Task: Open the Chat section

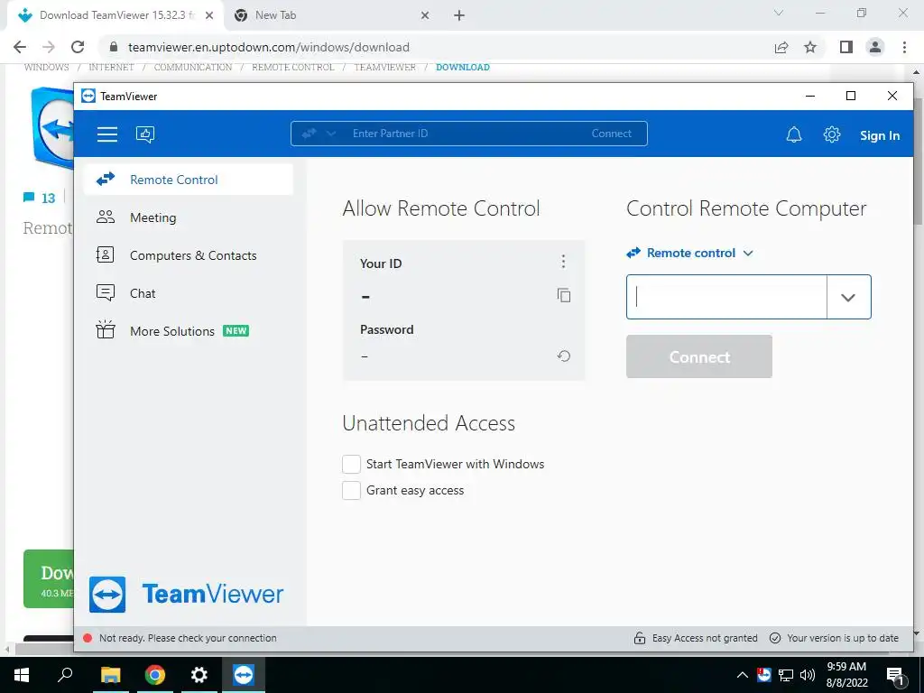Action: tap(189, 293)
